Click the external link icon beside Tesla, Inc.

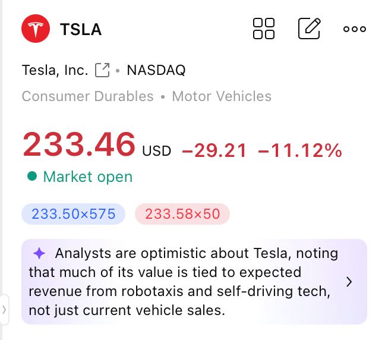pos(102,71)
